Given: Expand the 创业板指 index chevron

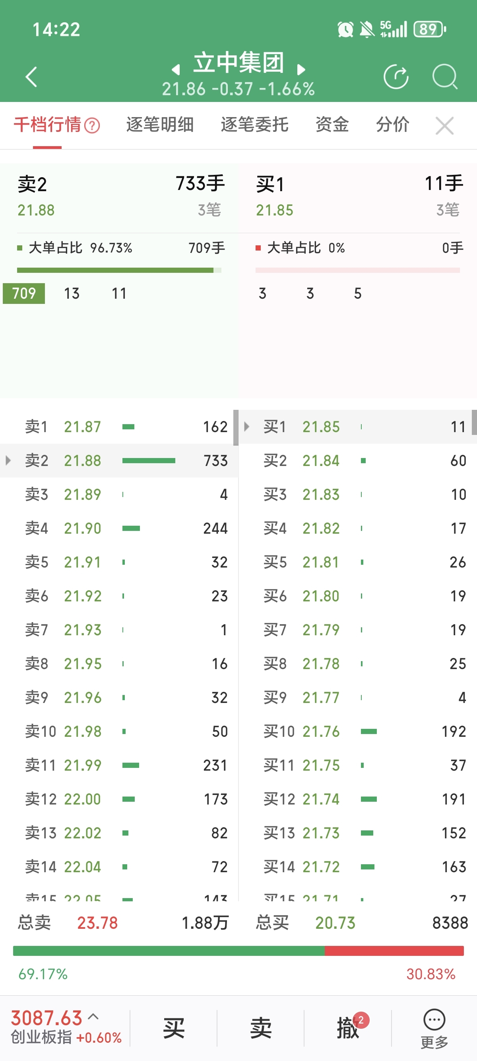Looking at the screenshot, I should point(93,1016).
